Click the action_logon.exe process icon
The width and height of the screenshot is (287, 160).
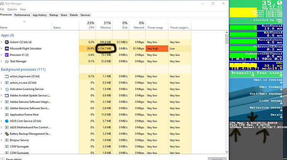point(7,76)
